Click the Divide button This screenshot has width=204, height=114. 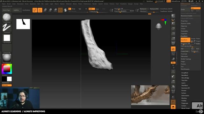186,9
